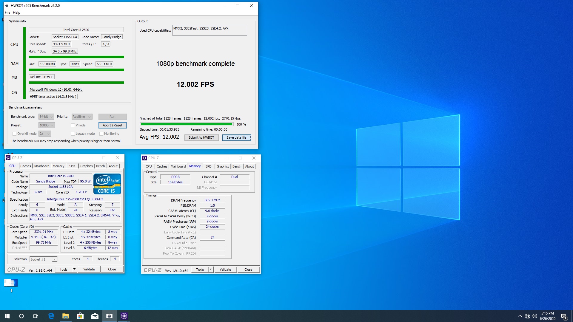Click the disabled Run button

click(x=113, y=117)
